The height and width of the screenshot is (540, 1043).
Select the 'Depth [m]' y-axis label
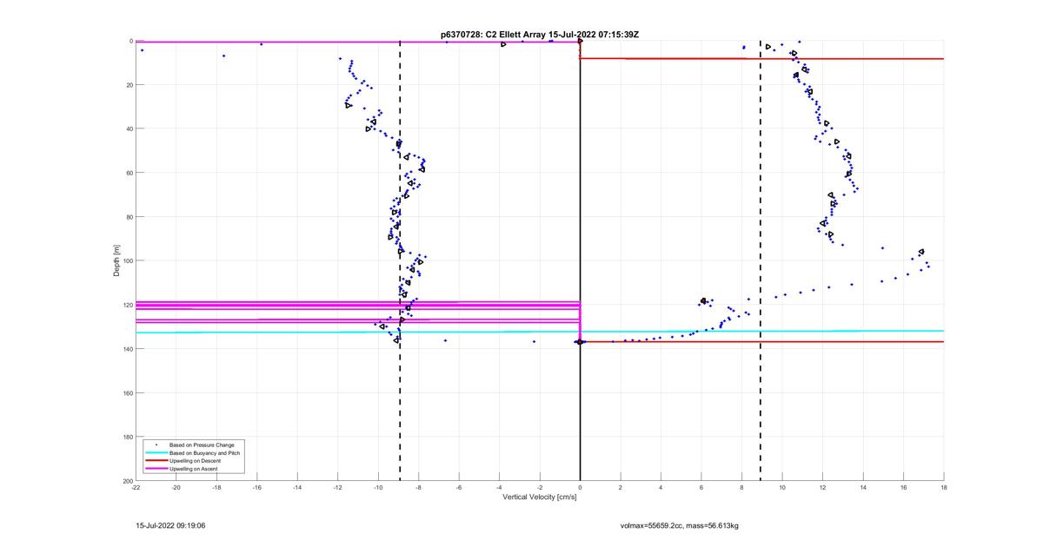tap(116, 260)
